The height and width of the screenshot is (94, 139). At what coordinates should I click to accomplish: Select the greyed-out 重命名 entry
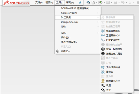(117, 76)
